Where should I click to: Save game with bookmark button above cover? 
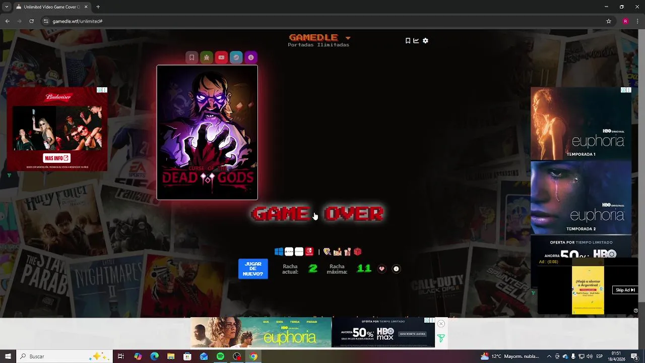click(x=191, y=57)
